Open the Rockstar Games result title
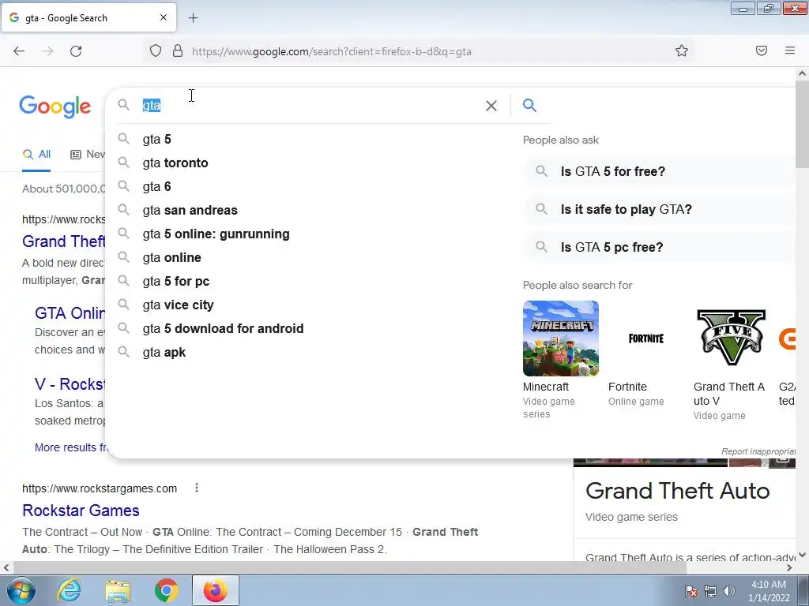This screenshot has height=606, width=809. pos(81,511)
